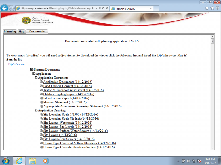Open Site Location-Scale Six Inch drawing
The image size is (221, 165).
pos(71,119)
